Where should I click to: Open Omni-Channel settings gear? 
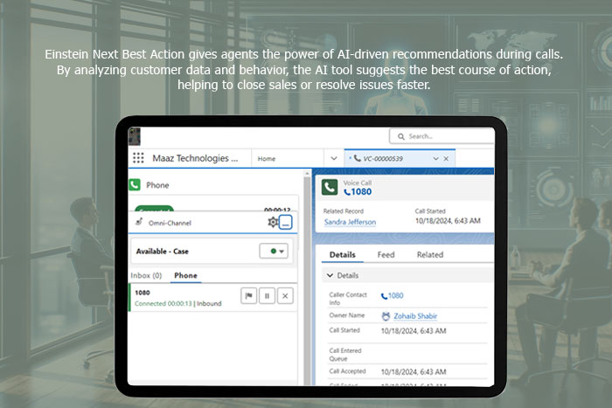pyautogui.click(x=273, y=222)
